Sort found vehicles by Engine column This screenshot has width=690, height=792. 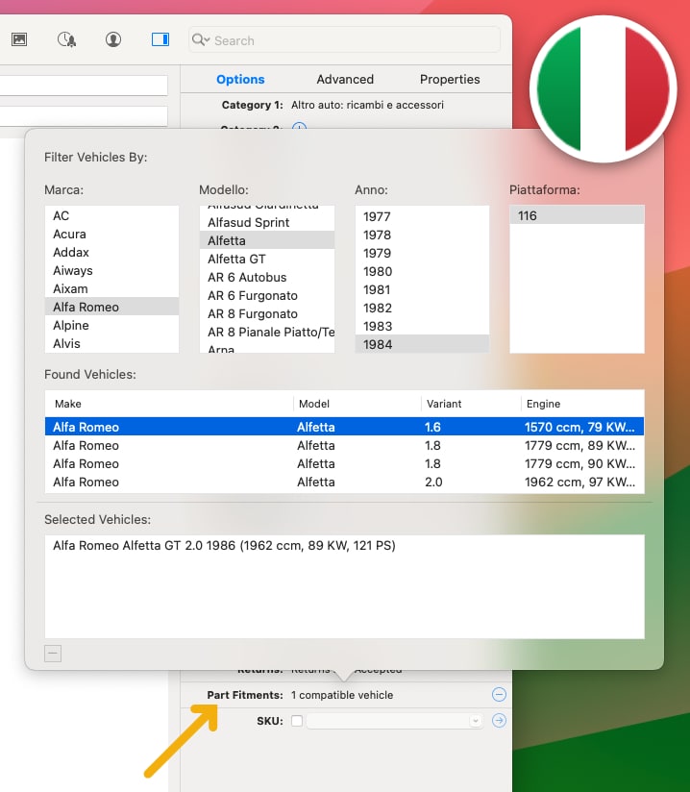pos(582,404)
